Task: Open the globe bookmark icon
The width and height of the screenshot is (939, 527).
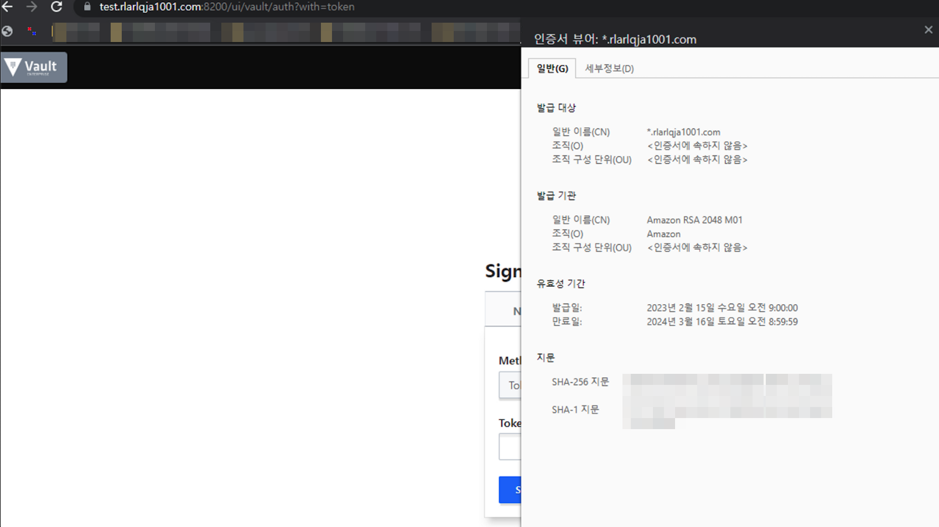Action: [x=7, y=32]
